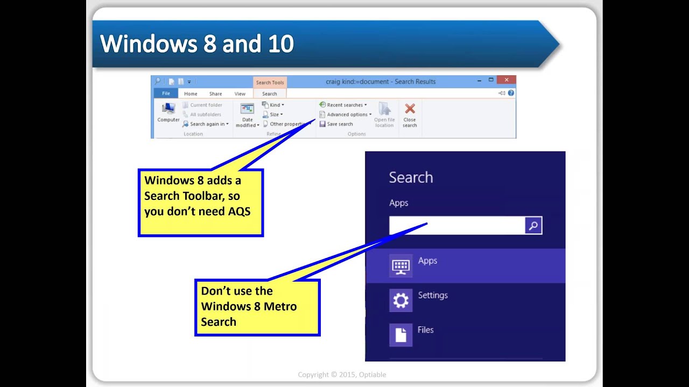The height and width of the screenshot is (387, 689).
Task: Expand the Recent searches dropdown
Action: 343,105
